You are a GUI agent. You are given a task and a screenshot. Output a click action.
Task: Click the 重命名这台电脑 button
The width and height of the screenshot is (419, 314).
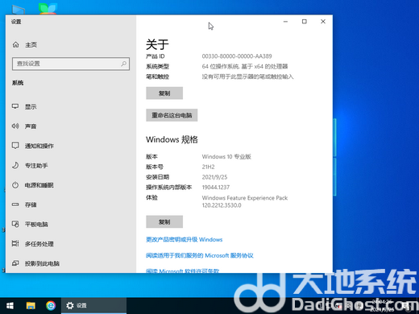pyautogui.click(x=172, y=115)
